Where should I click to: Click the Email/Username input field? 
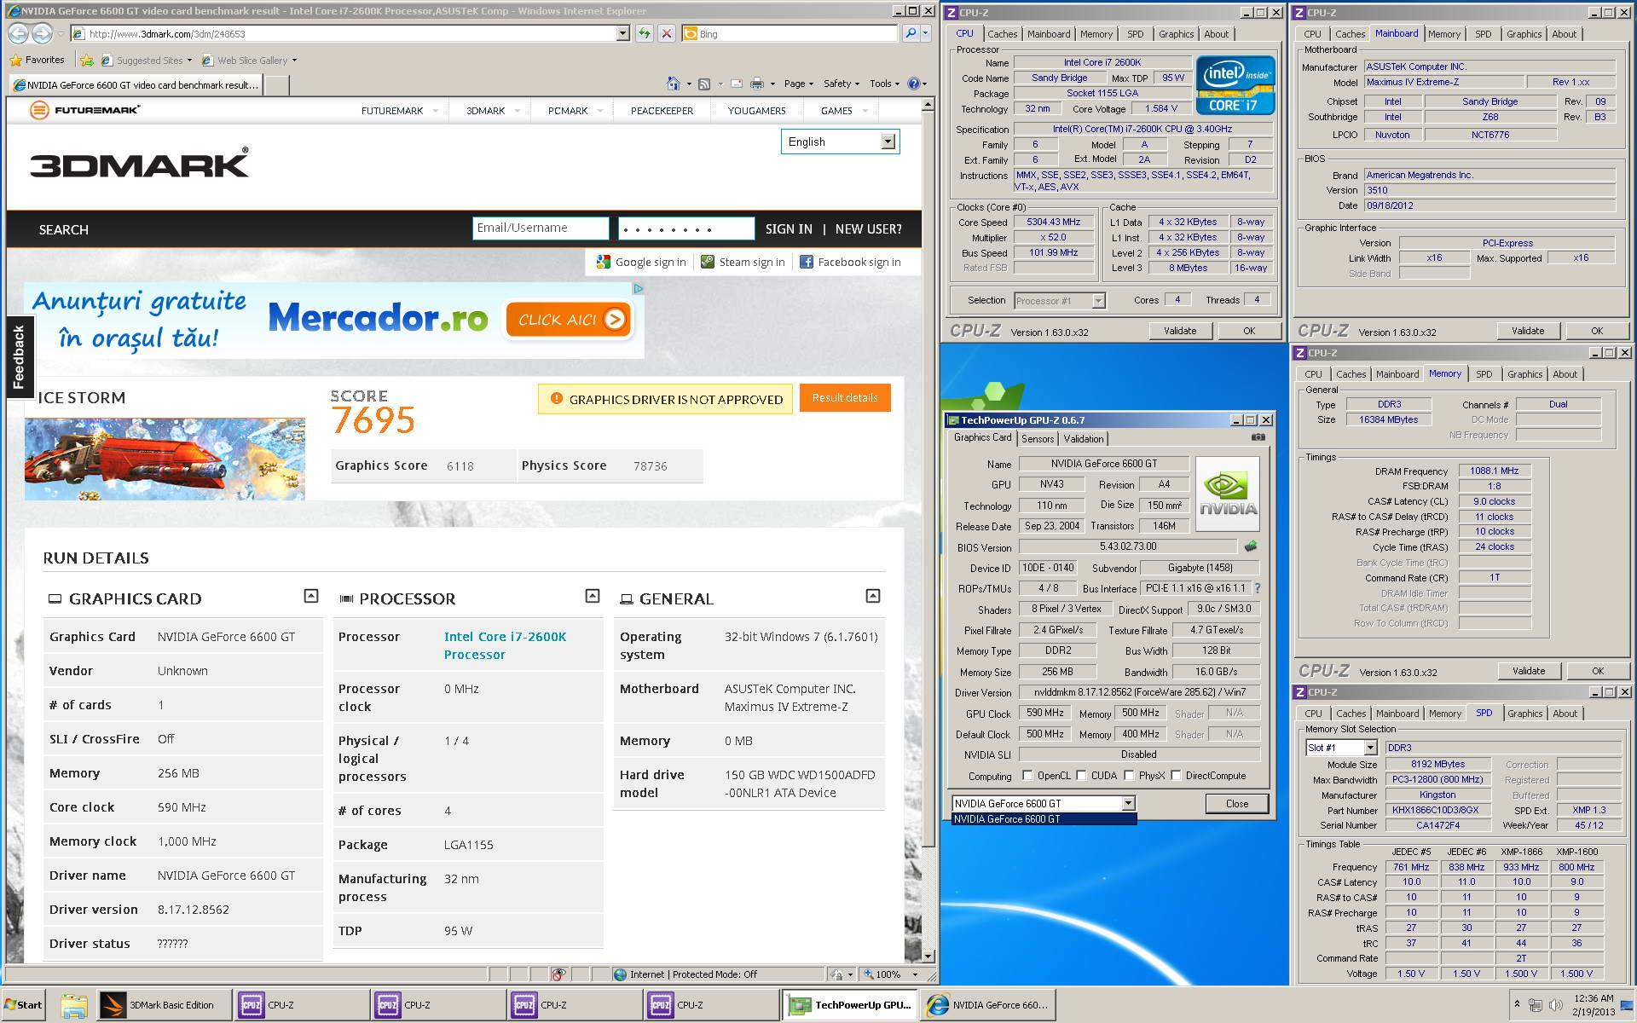point(541,228)
